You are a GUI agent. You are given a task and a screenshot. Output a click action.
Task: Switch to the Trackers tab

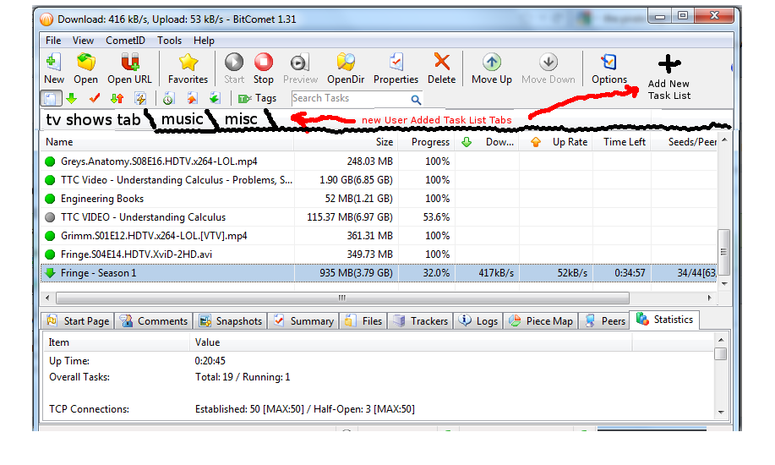421,321
